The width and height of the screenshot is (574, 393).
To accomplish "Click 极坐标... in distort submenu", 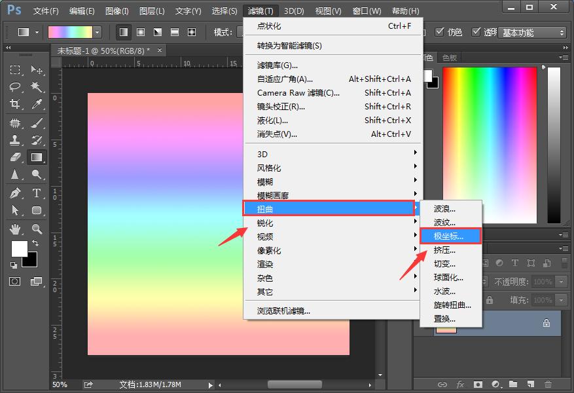I will (x=449, y=236).
